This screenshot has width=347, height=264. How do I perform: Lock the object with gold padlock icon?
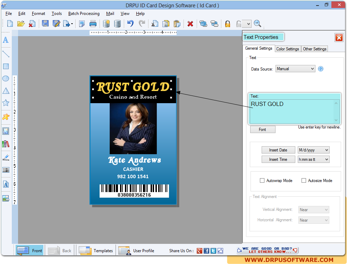coord(228,24)
